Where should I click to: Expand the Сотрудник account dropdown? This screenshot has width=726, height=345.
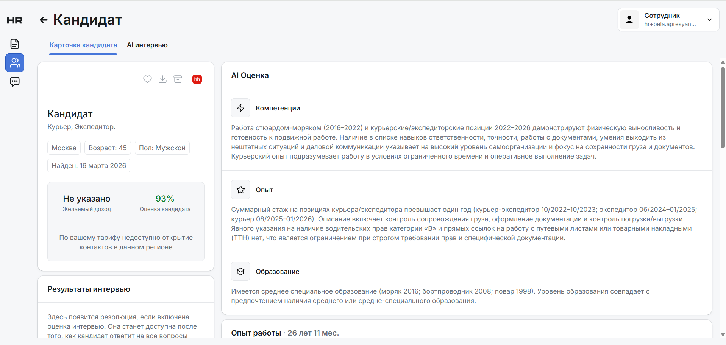click(x=709, y=20)
